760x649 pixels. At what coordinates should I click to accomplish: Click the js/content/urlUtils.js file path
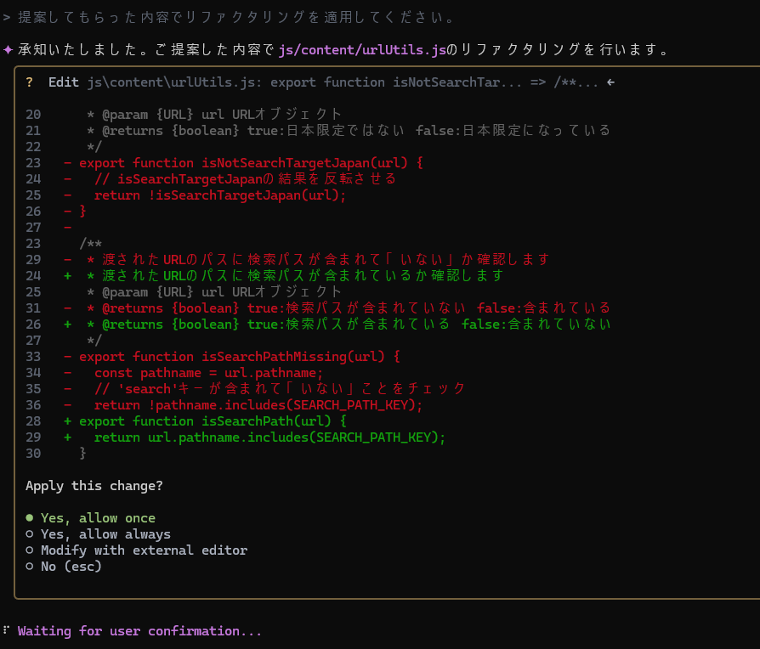click(x=362, y=49)
